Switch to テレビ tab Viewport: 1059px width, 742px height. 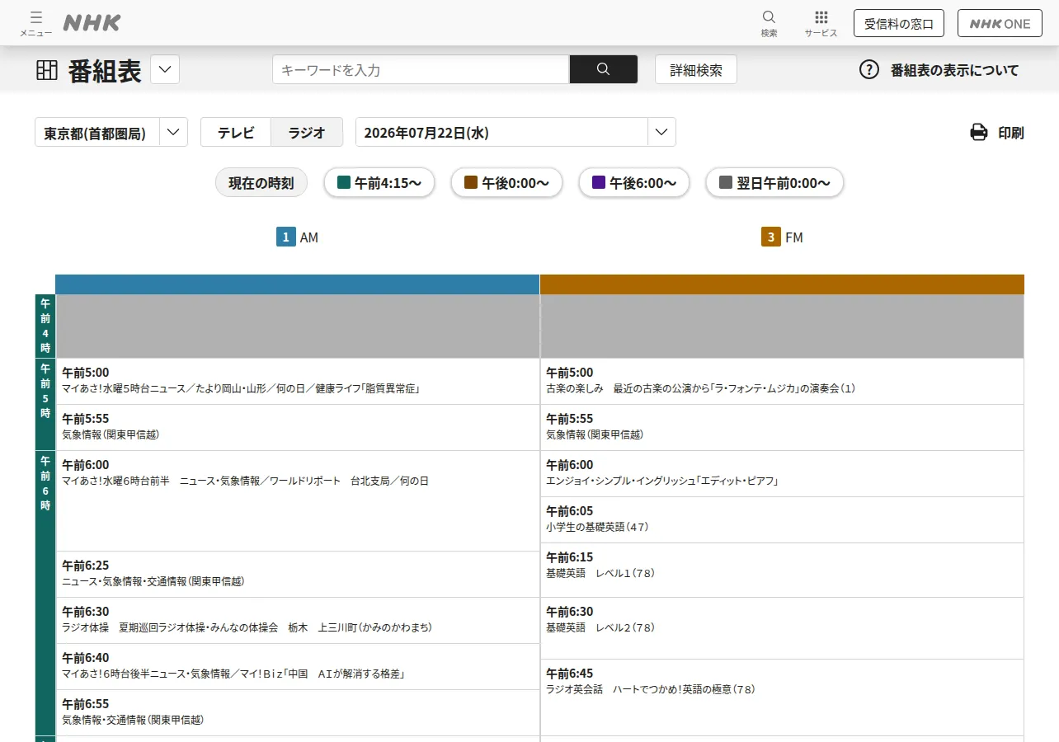coord(236,132)
